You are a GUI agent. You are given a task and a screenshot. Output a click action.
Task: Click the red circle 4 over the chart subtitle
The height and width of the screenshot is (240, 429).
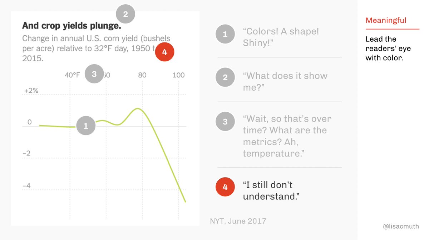pos(164,52)
